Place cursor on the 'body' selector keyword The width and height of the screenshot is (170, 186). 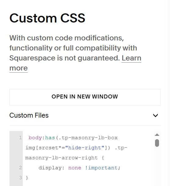coord(35,138)
